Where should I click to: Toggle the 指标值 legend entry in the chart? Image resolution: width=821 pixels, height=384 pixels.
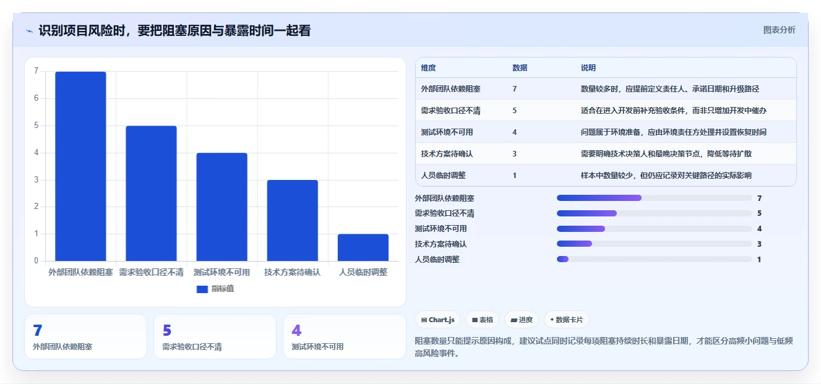(215, 289)
